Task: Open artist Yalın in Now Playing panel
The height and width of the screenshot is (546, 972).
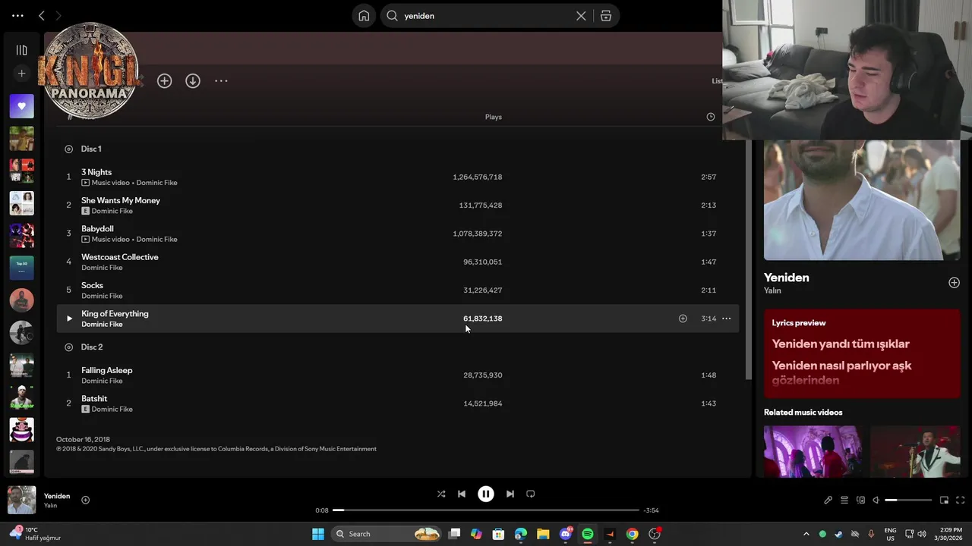Action: tap(772, 290)
